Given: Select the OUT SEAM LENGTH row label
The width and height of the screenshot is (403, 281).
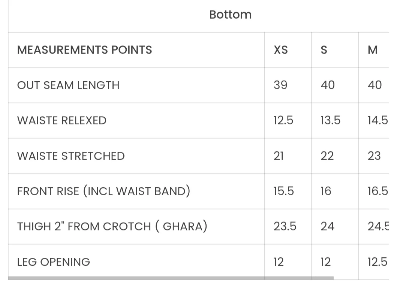Looking at the screenshot, I should pyautogui.click(x=68, y=85).
